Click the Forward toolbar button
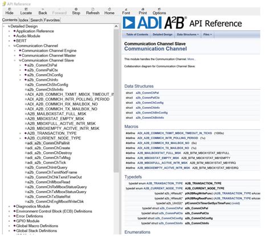This screenshot has height=236, width=270. [59, 11]
